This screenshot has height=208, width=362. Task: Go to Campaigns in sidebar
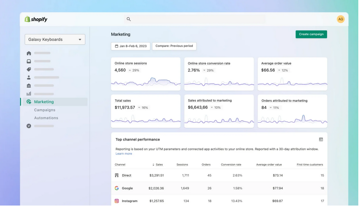click(x=45, y=110)
